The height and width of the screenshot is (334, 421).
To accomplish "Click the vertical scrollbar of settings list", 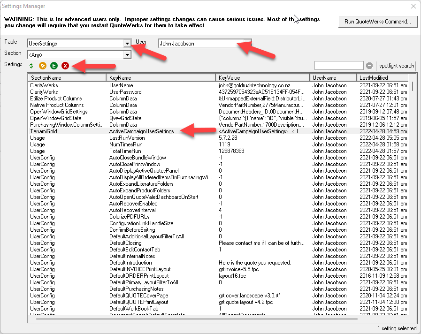I will coord(413,188).
